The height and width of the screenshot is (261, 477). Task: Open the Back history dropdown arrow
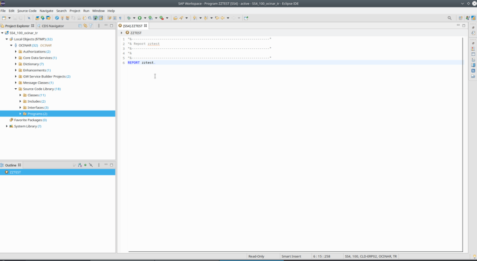(x=228, y=18)
